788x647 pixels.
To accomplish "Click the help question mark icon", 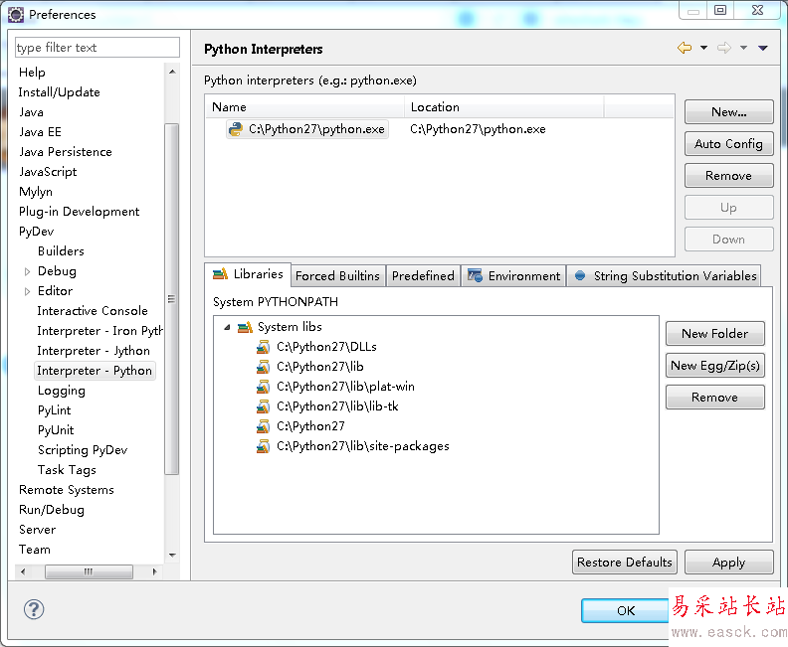I will (x=34, y=609).
